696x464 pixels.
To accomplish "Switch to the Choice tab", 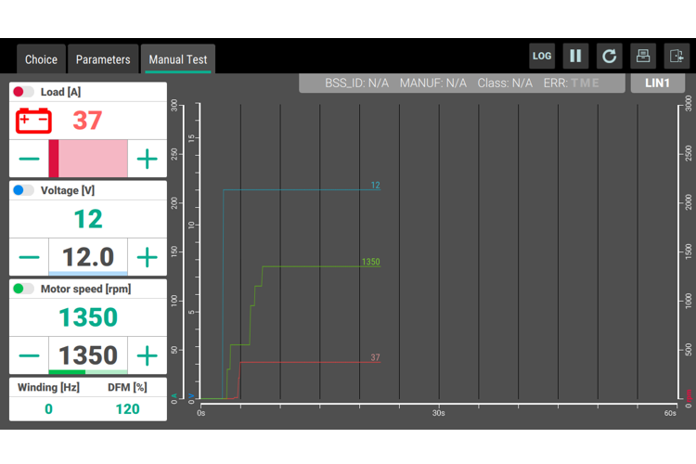I will coord(41,59).
